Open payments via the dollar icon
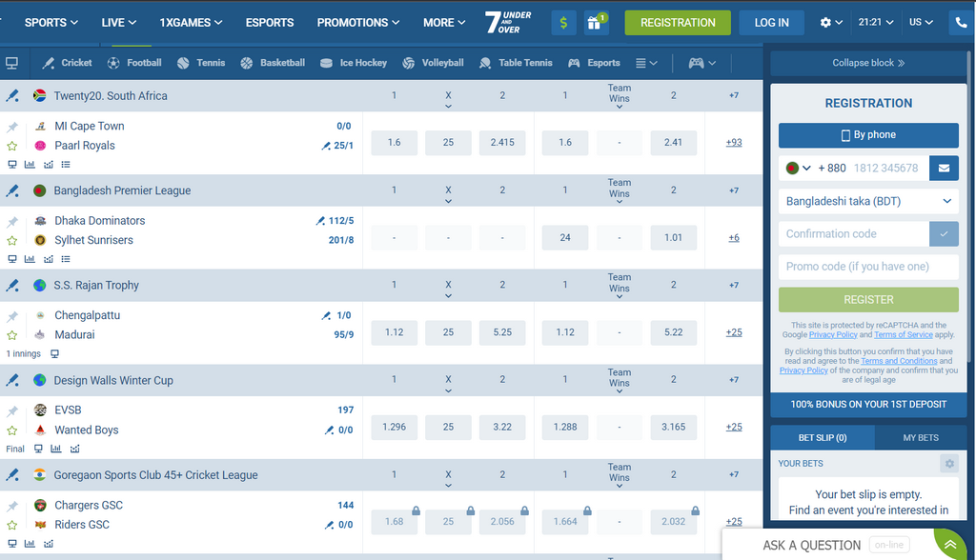The height and width of the screenshot is (560, 976). [x=563, y=21]
